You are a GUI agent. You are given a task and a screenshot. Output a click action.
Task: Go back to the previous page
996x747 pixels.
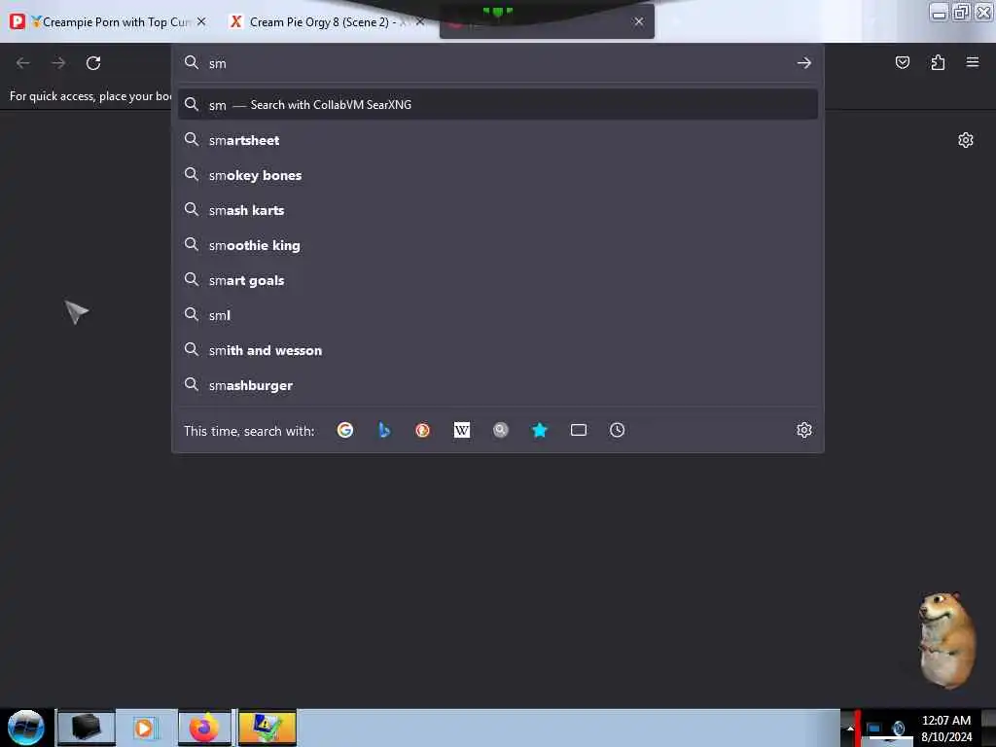coord(23,63)
